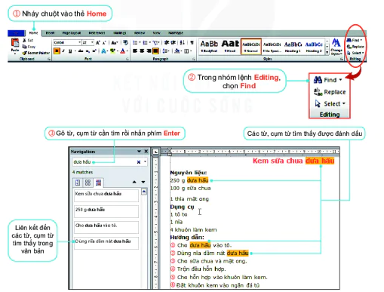Toggle Italic formatting

[x=63, y=51]
